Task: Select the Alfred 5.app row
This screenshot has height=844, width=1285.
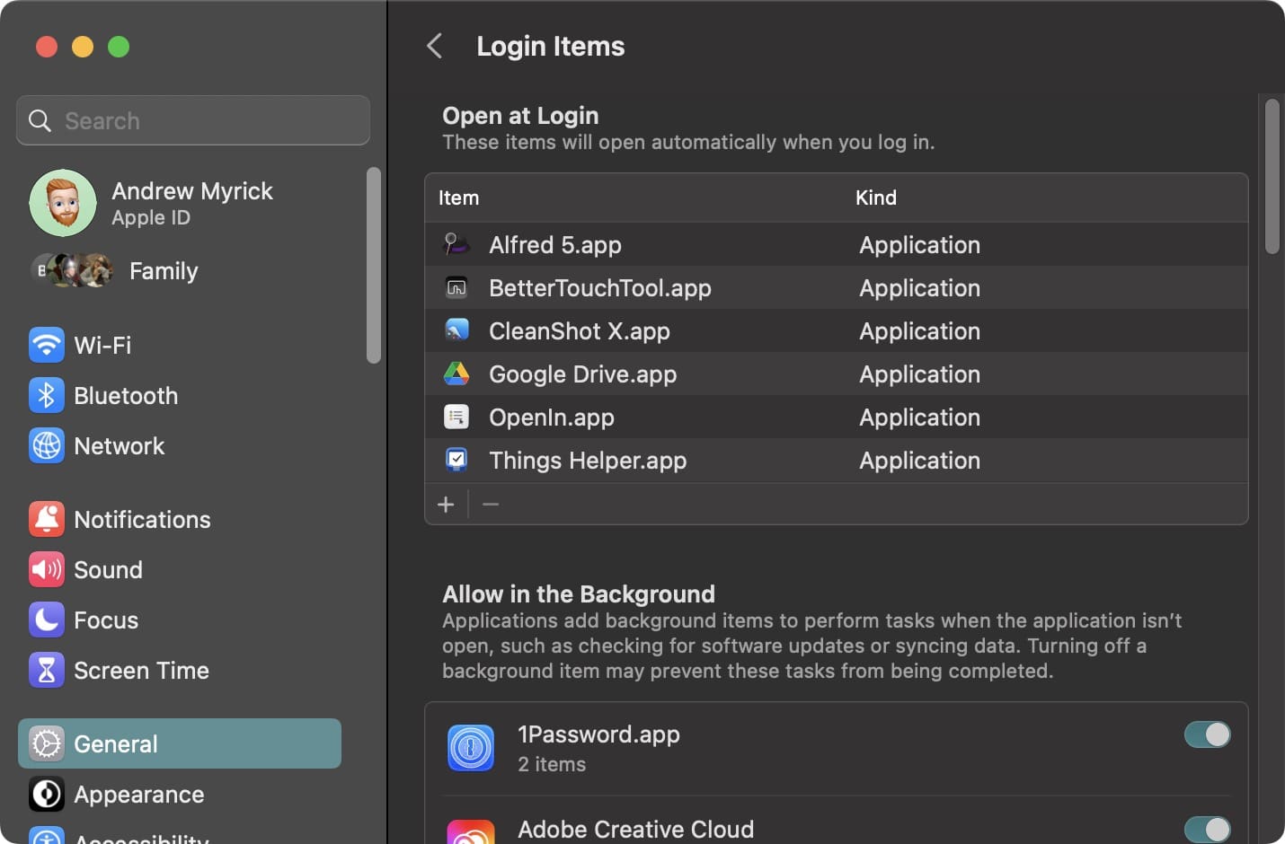Action: [x=837, y=244]
